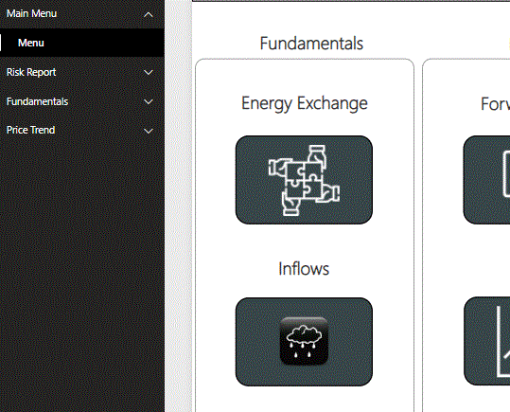Image resolution: width=510 pixels, height=412 pixels.
Task: Click the partially visible Forward icon button
Action: pyautogui.click(x=486, y=180)
